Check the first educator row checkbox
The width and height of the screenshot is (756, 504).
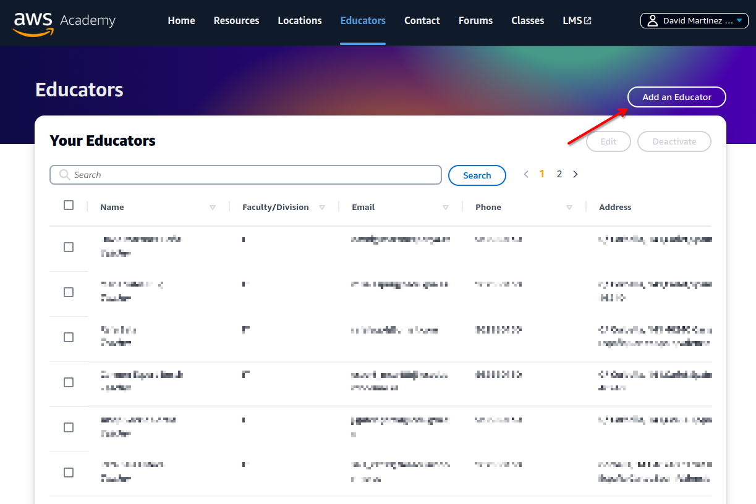69,247
